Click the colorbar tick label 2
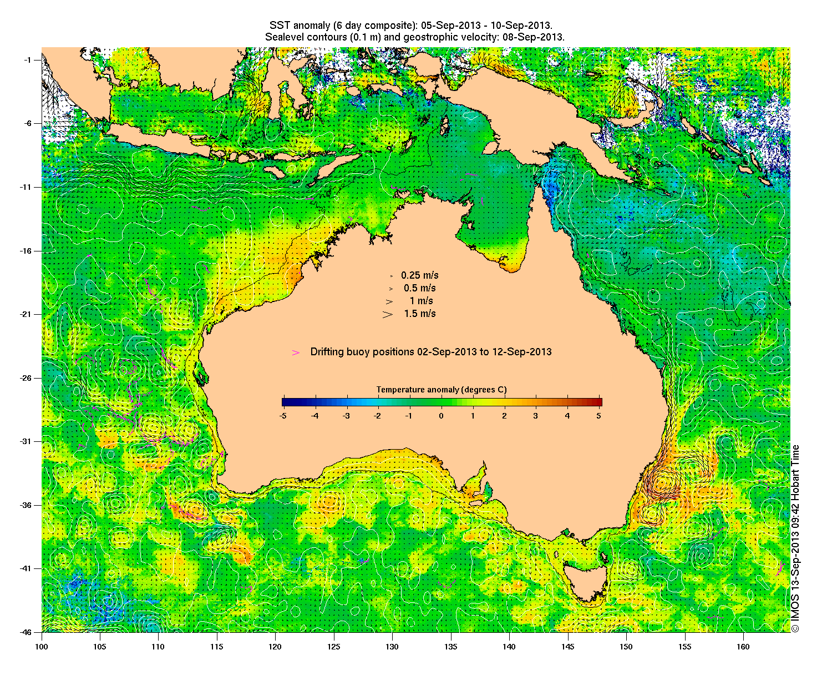This screenshot has width=832, height=680. [x=505, y=415]
